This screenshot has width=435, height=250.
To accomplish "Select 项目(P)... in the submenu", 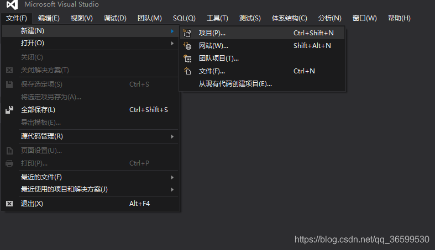I will coord(263,33).
